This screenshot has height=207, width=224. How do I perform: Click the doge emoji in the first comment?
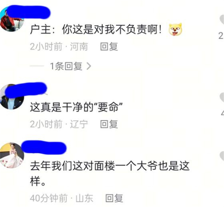pos(175,29)
